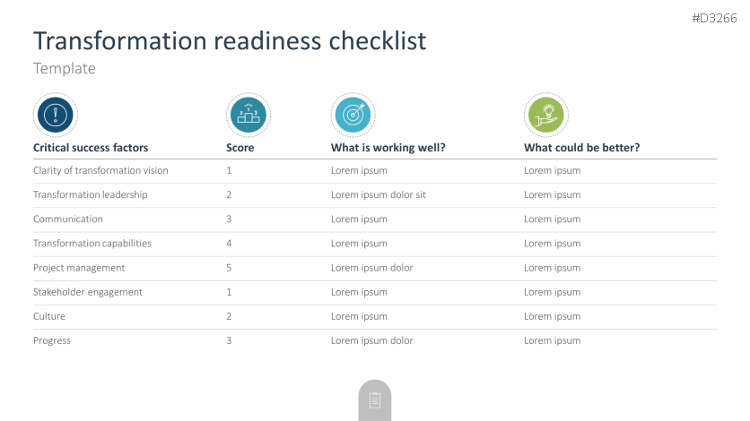
Task: Select the Transformation readiness checklist title
Action: point(230,40)
